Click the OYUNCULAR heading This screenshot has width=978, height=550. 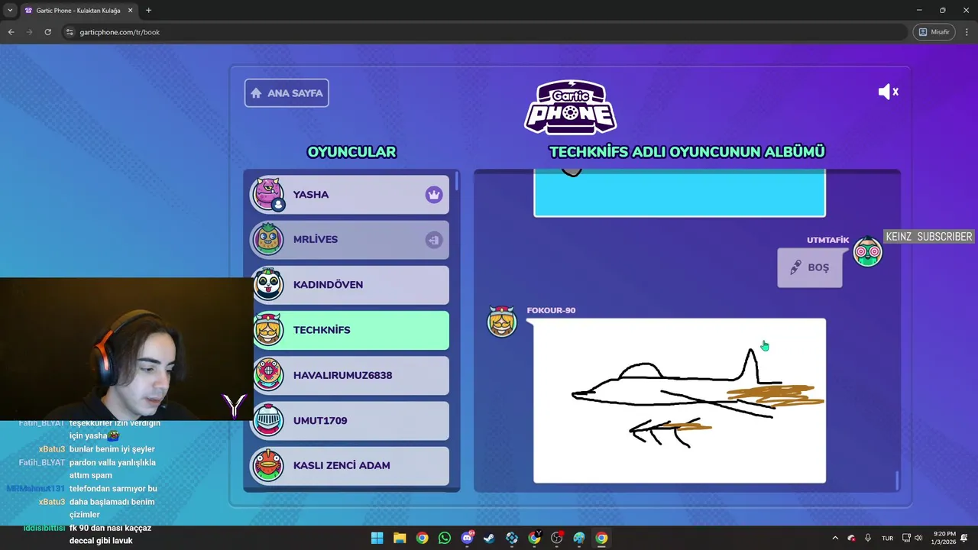351,152
